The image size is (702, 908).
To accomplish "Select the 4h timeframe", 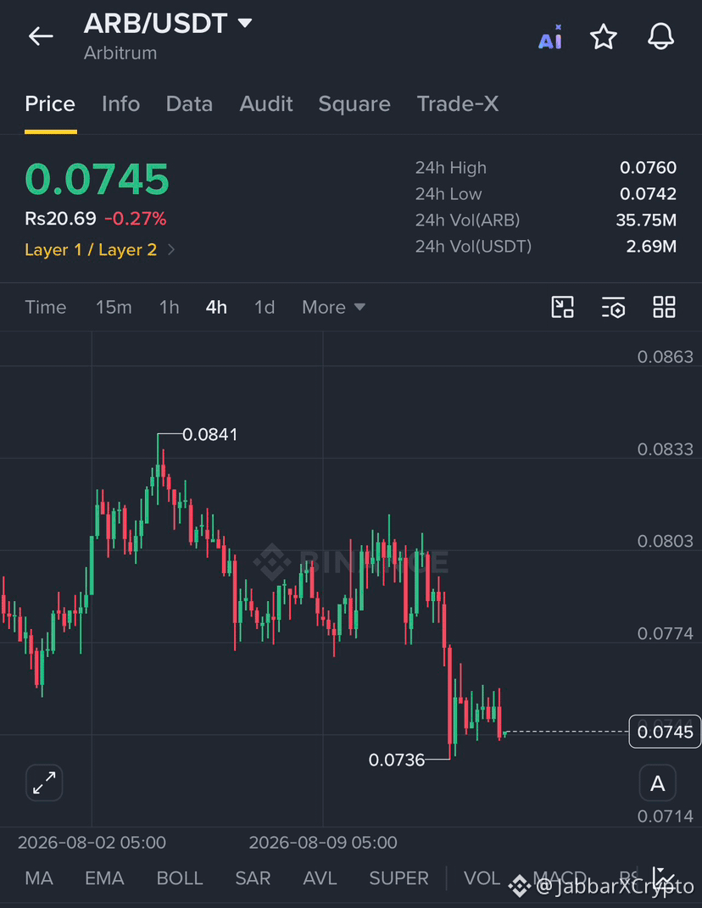I will click(216, 307).
